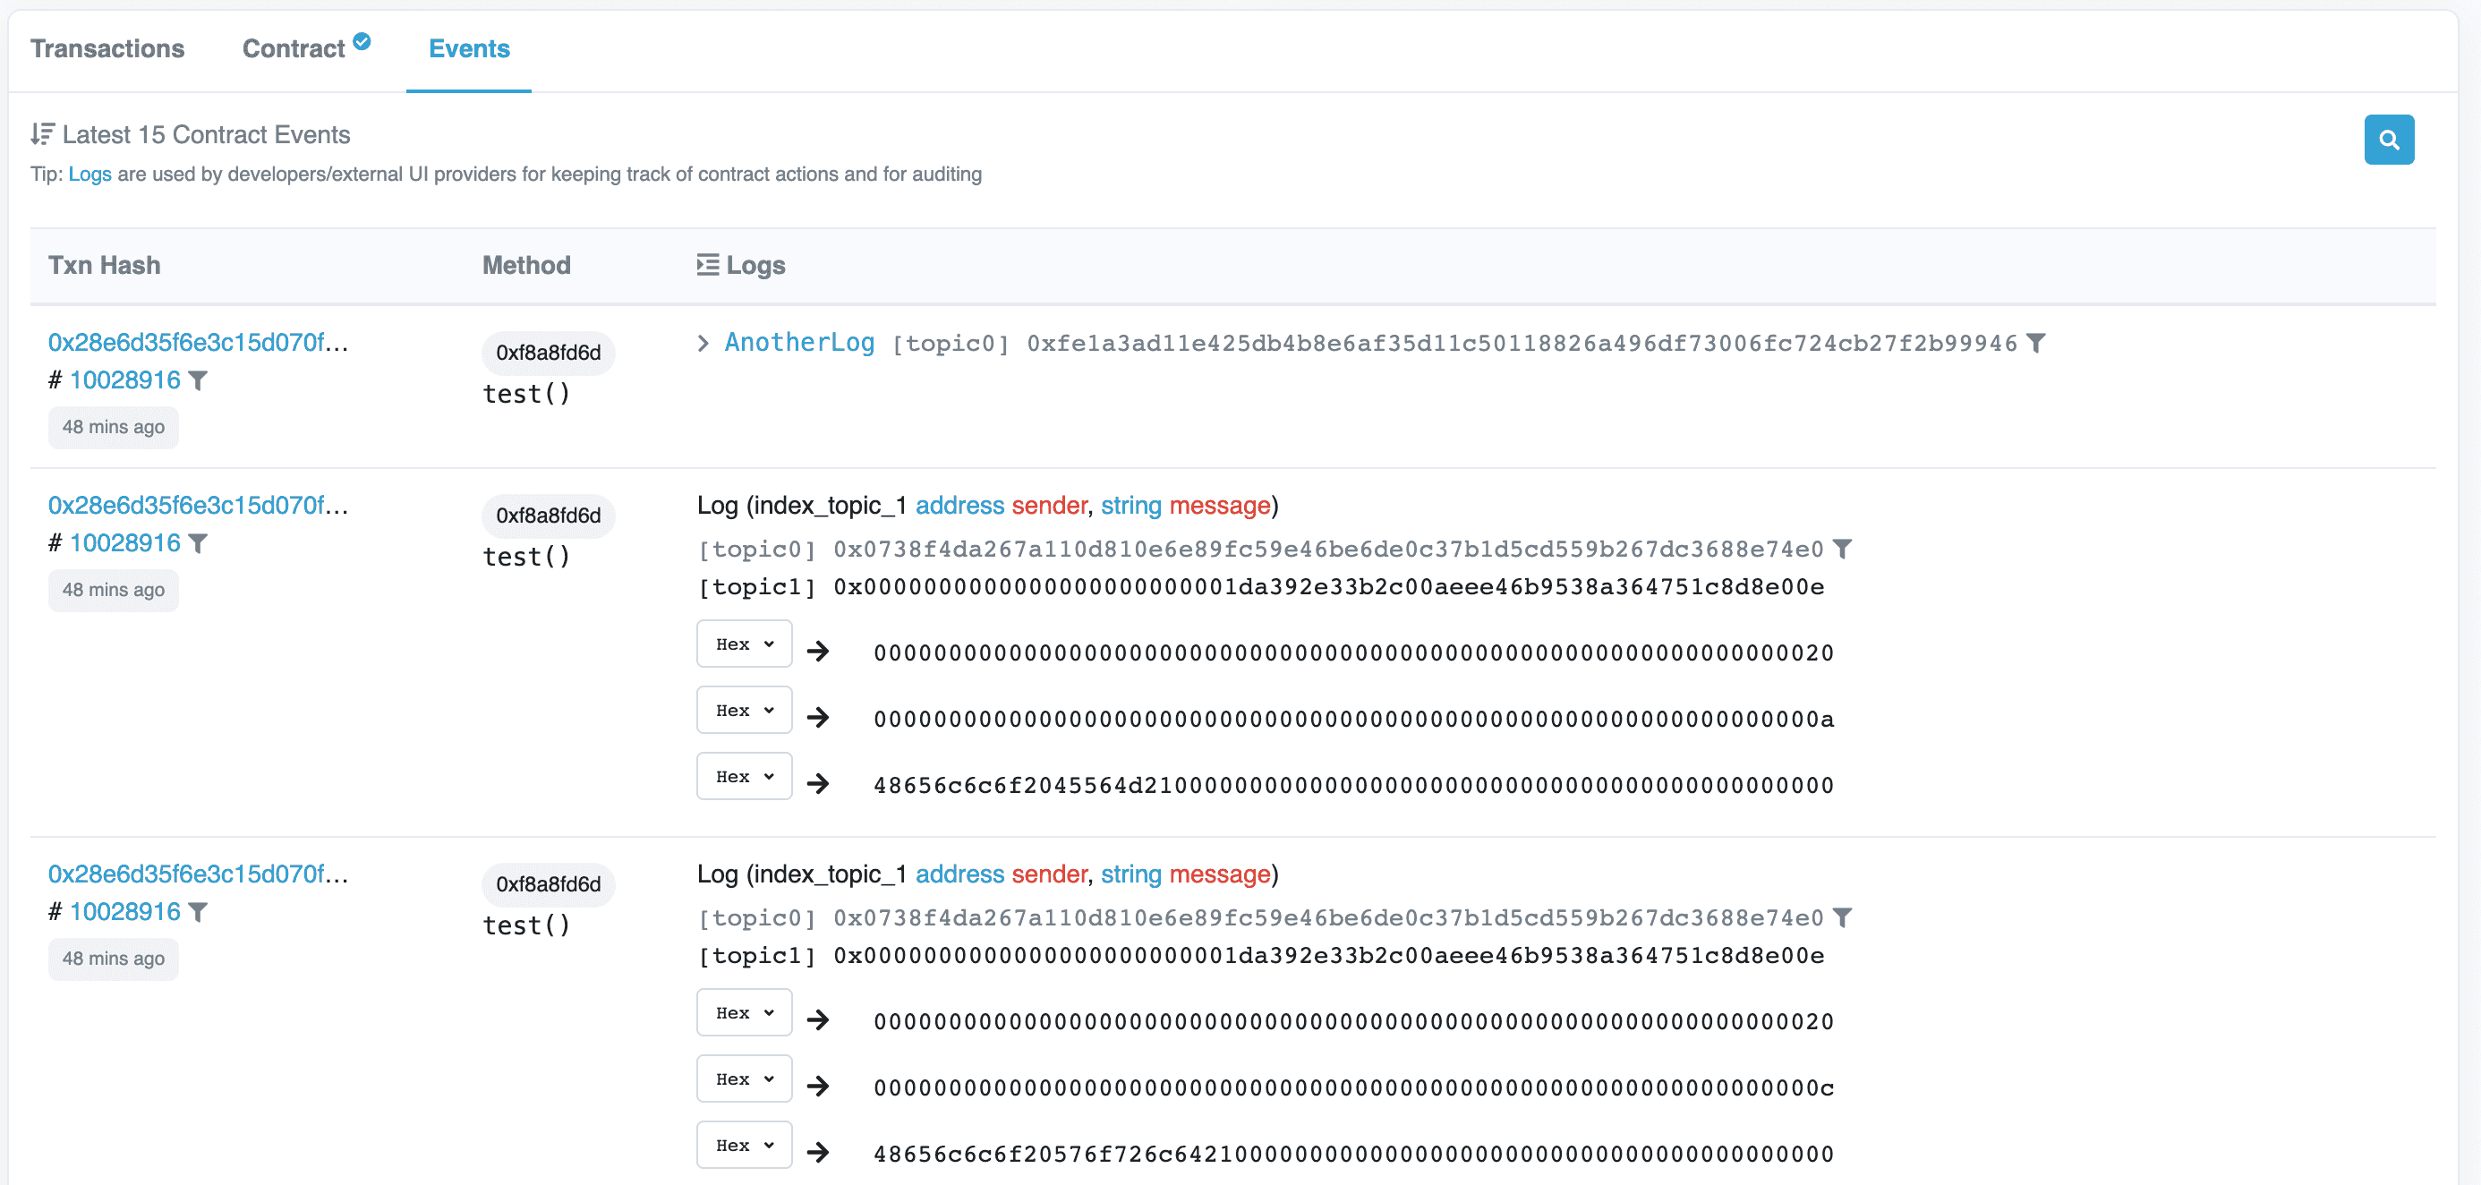This screenshot has width=2481, height=1185.
Task: Open Hex dropdown for second event's 0x20 data
Action: pos(744,644)
